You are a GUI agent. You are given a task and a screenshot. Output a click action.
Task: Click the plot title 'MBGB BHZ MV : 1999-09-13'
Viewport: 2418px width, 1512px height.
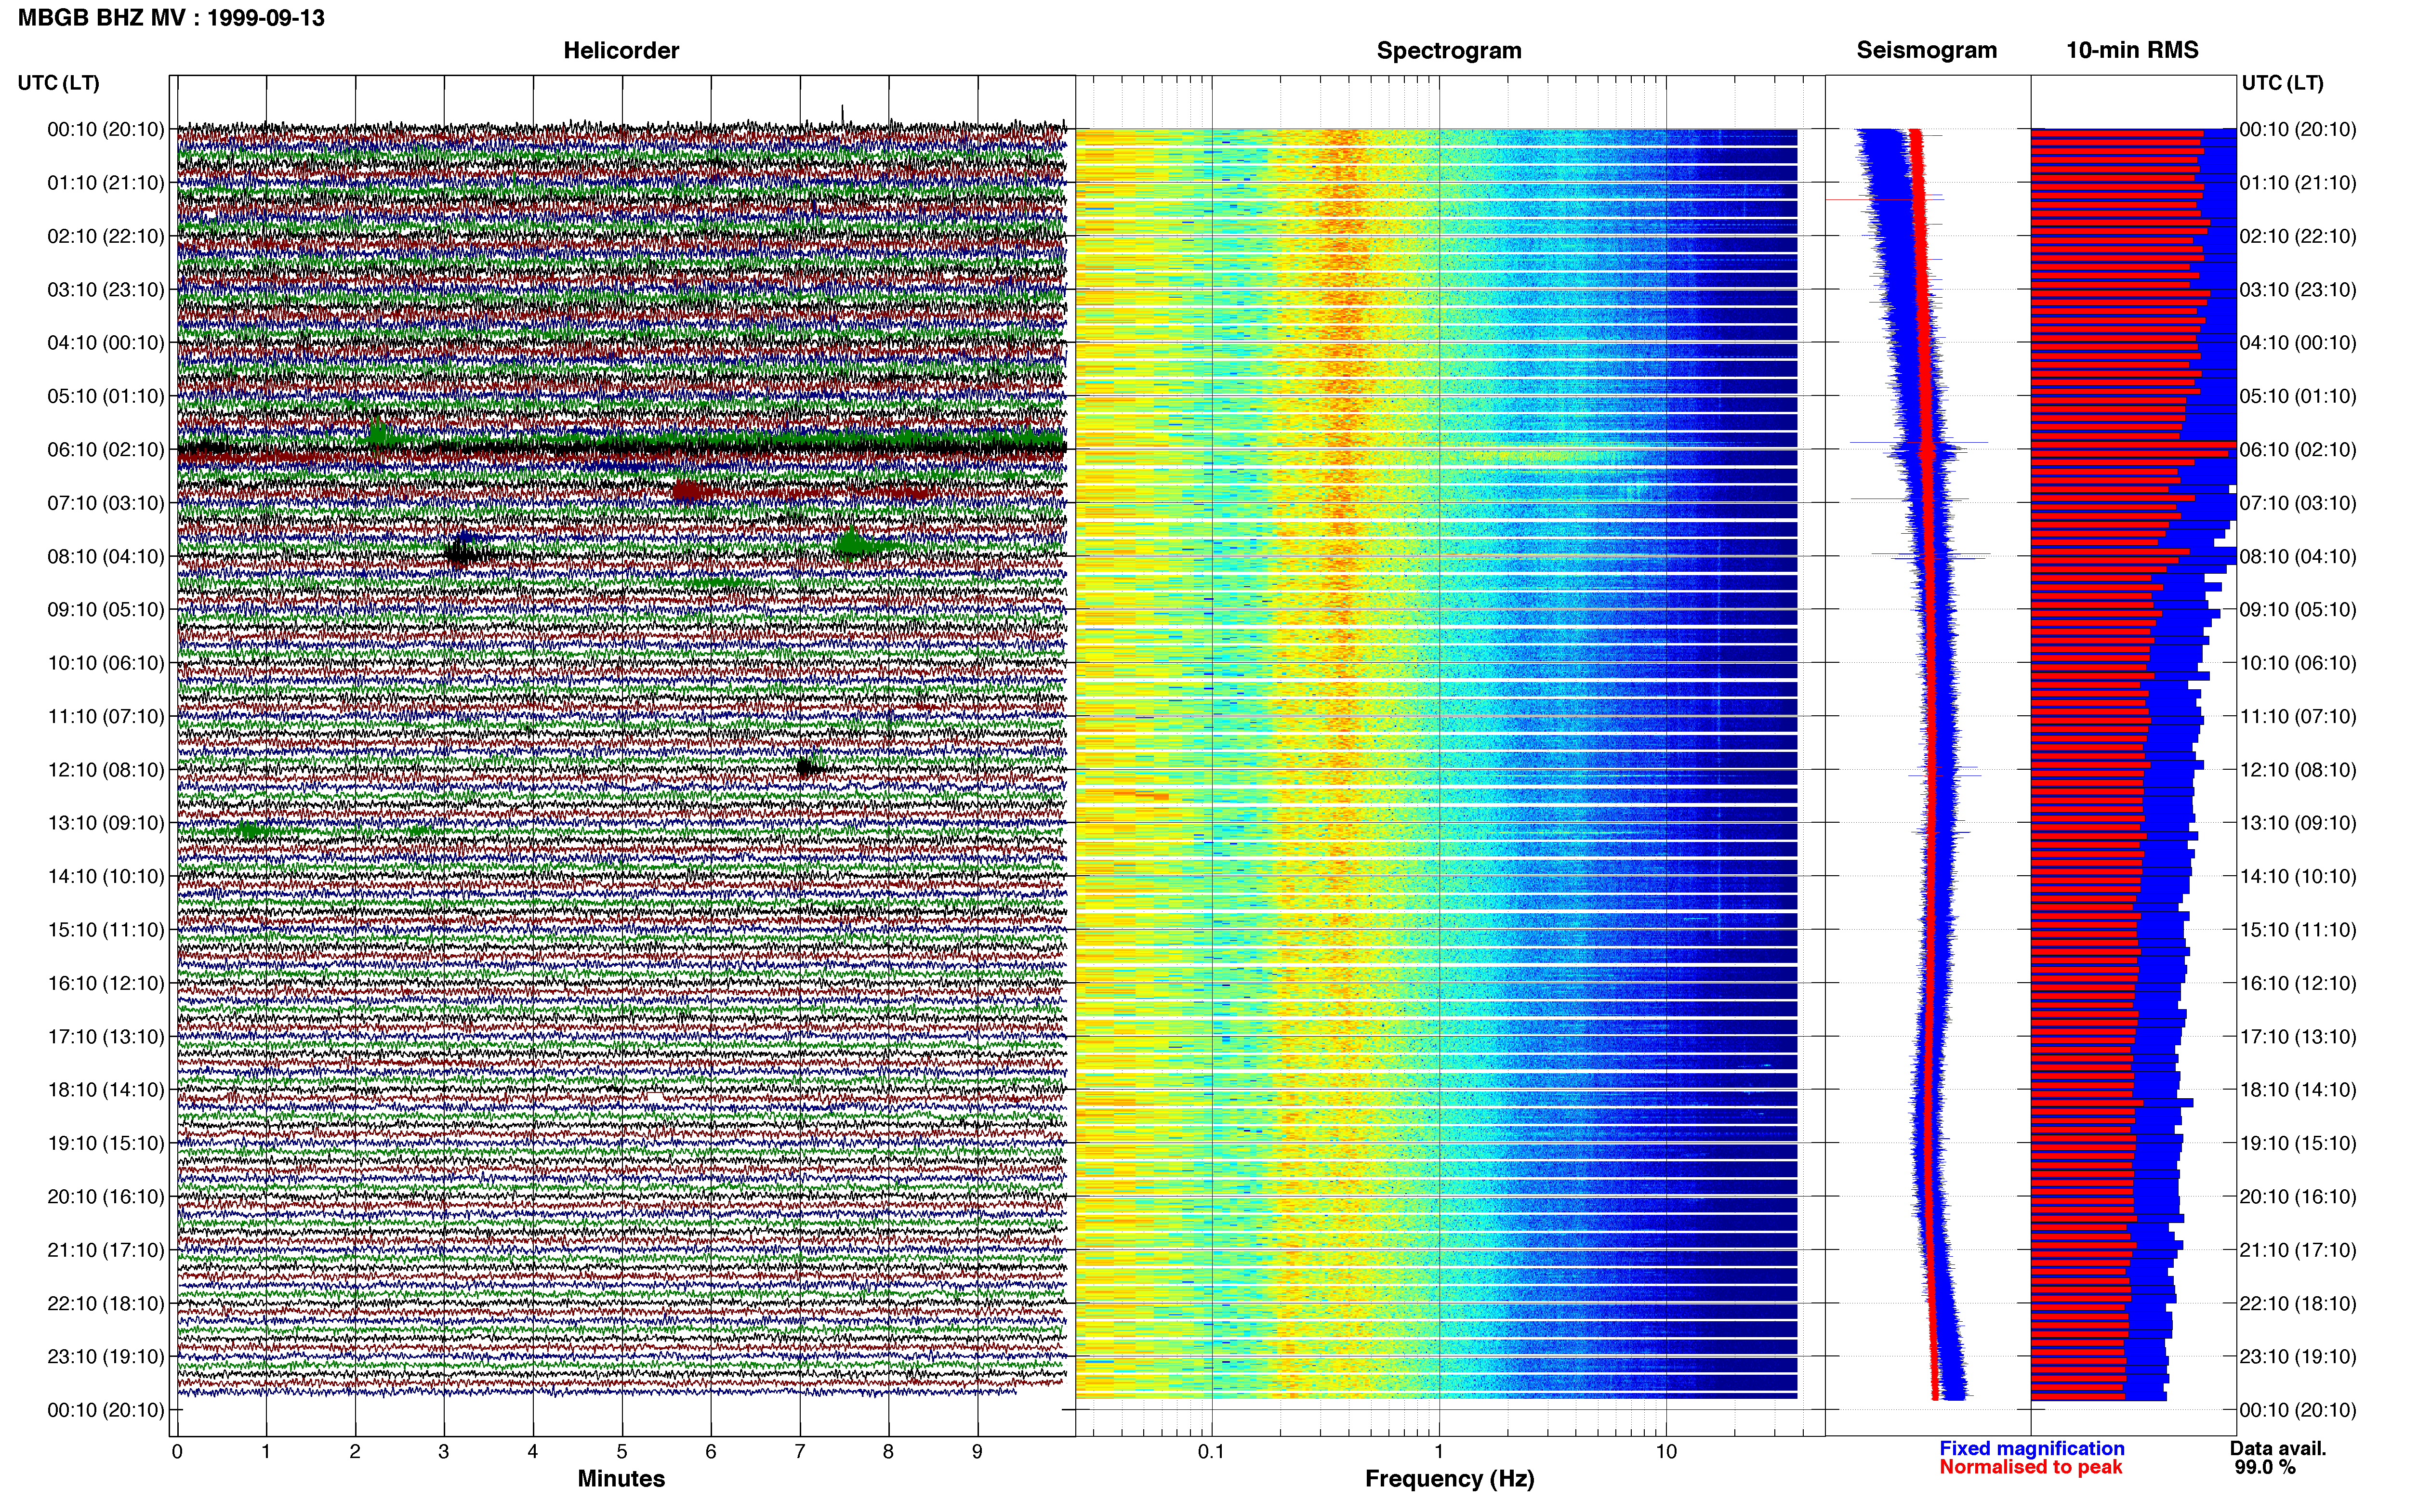(x=171, y=17)
